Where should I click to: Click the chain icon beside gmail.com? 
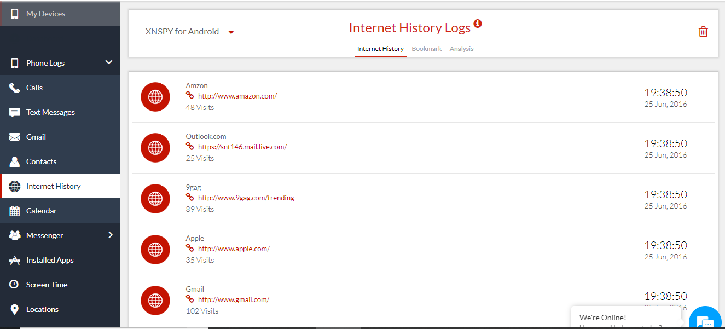click(x=190, y=299)
